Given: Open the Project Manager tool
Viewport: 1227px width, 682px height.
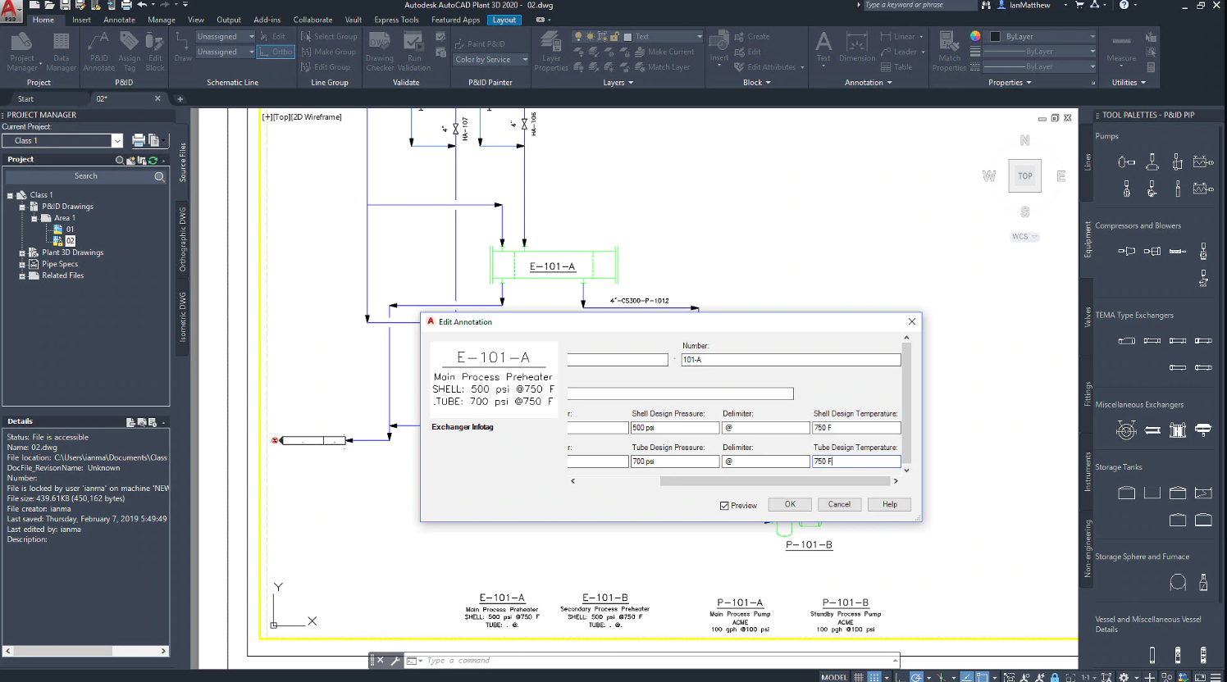Looking at the screenshot, I should coord(21,49).
